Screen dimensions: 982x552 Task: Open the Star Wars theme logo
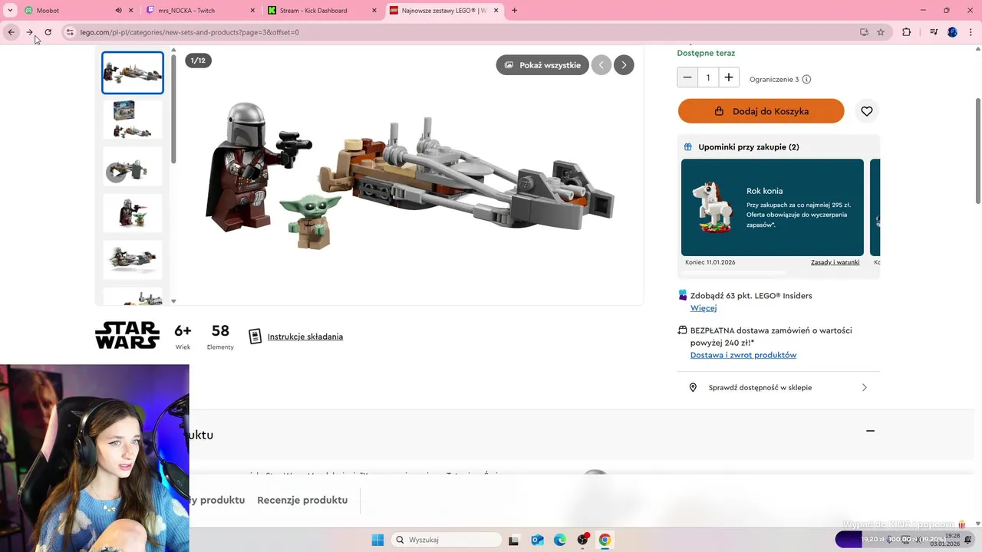pyautogui.click(x=127, y=335)
